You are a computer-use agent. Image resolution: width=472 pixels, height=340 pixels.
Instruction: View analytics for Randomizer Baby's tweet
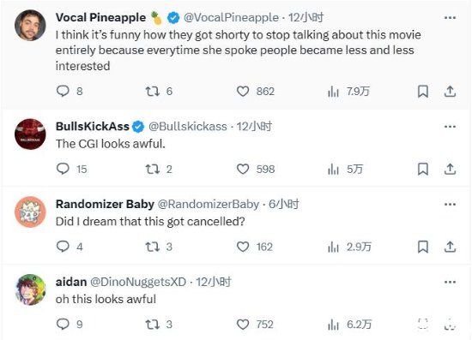[x=333, y=247]
